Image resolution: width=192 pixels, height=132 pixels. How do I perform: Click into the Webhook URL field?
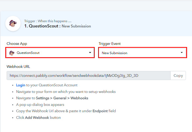[89, 76]
